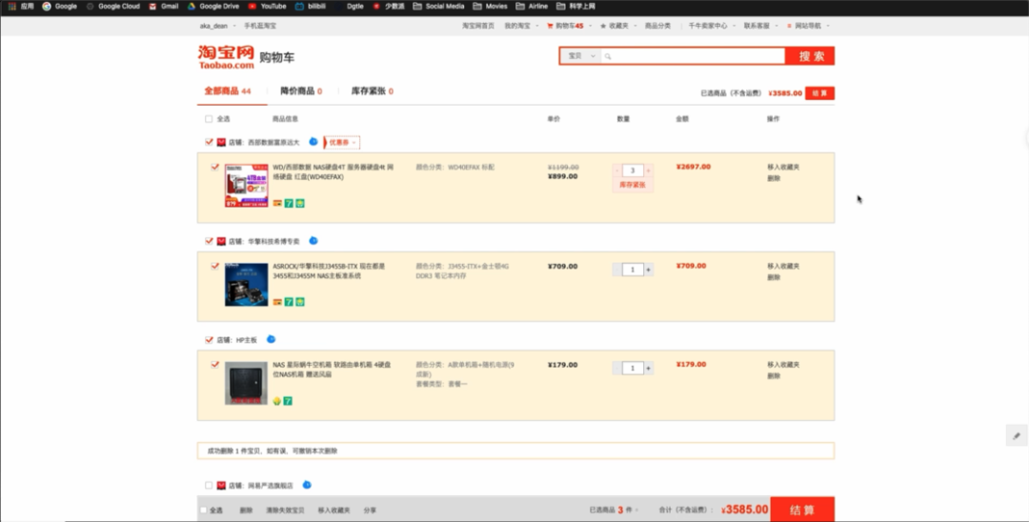Click green guarantee icon under WD hard drive
The image size is (1029, 522).
pyautogui.click(x=300, y=203)
